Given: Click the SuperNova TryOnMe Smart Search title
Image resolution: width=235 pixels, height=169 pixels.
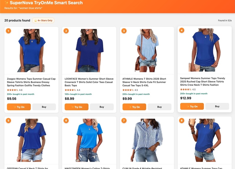Looking at the screenshot, I should (46, 3).
